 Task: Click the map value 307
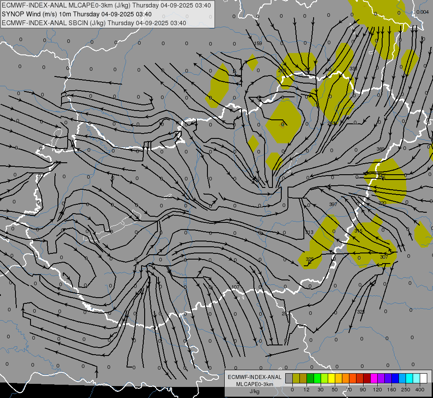tap(384, 257)
